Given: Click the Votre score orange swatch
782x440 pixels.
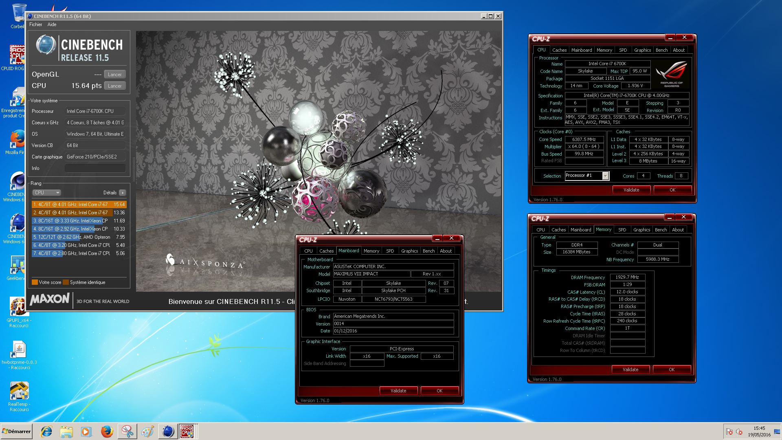Looking at the screenshot, I should pos(35,282).
